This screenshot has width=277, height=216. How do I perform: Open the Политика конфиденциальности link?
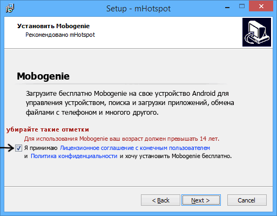(x=74, y=156)
